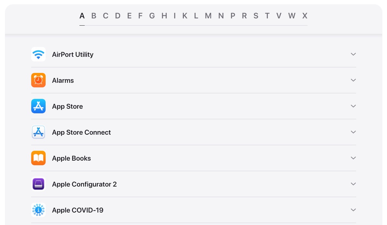
Task: Click the App Store Connect label
Action: (81, 132)
